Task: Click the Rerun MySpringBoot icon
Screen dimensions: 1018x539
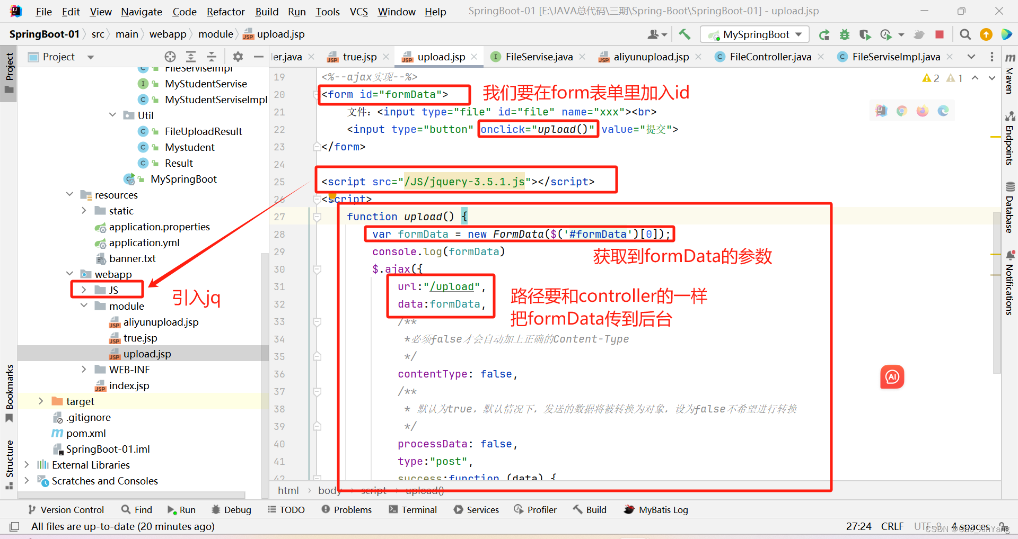Action: (x=824, y=35)
